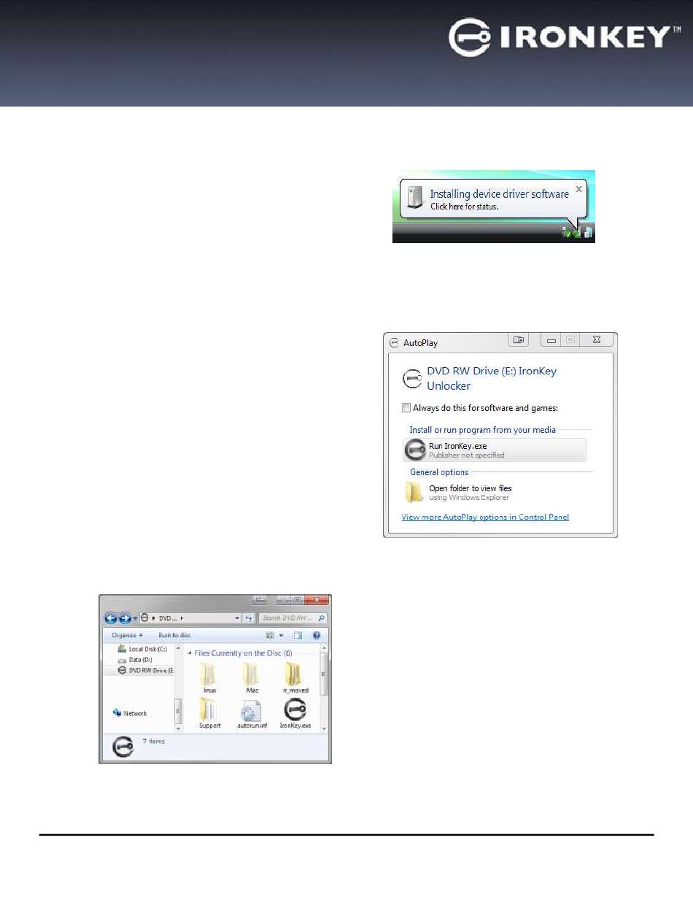Image resolution: width=693 pixels, height=897 pixels.
Task: Open the Mac folder
Action: tap(252, 679)
